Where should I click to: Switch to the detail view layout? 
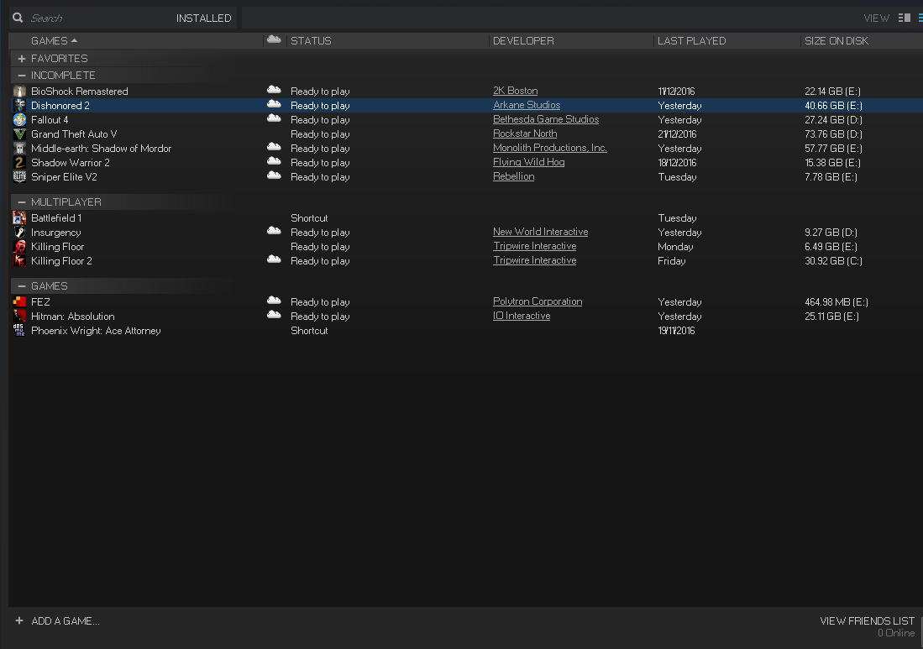click(x=904, y=17)
